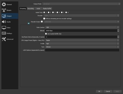Viewport: 123px width, 94px height.
Task: Click the OK button
Action: click(99, 91)
